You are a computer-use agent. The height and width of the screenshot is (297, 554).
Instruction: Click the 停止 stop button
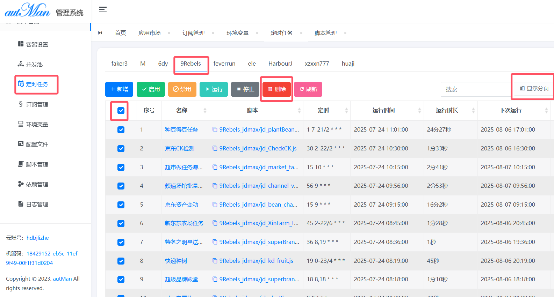pos(245,89)
